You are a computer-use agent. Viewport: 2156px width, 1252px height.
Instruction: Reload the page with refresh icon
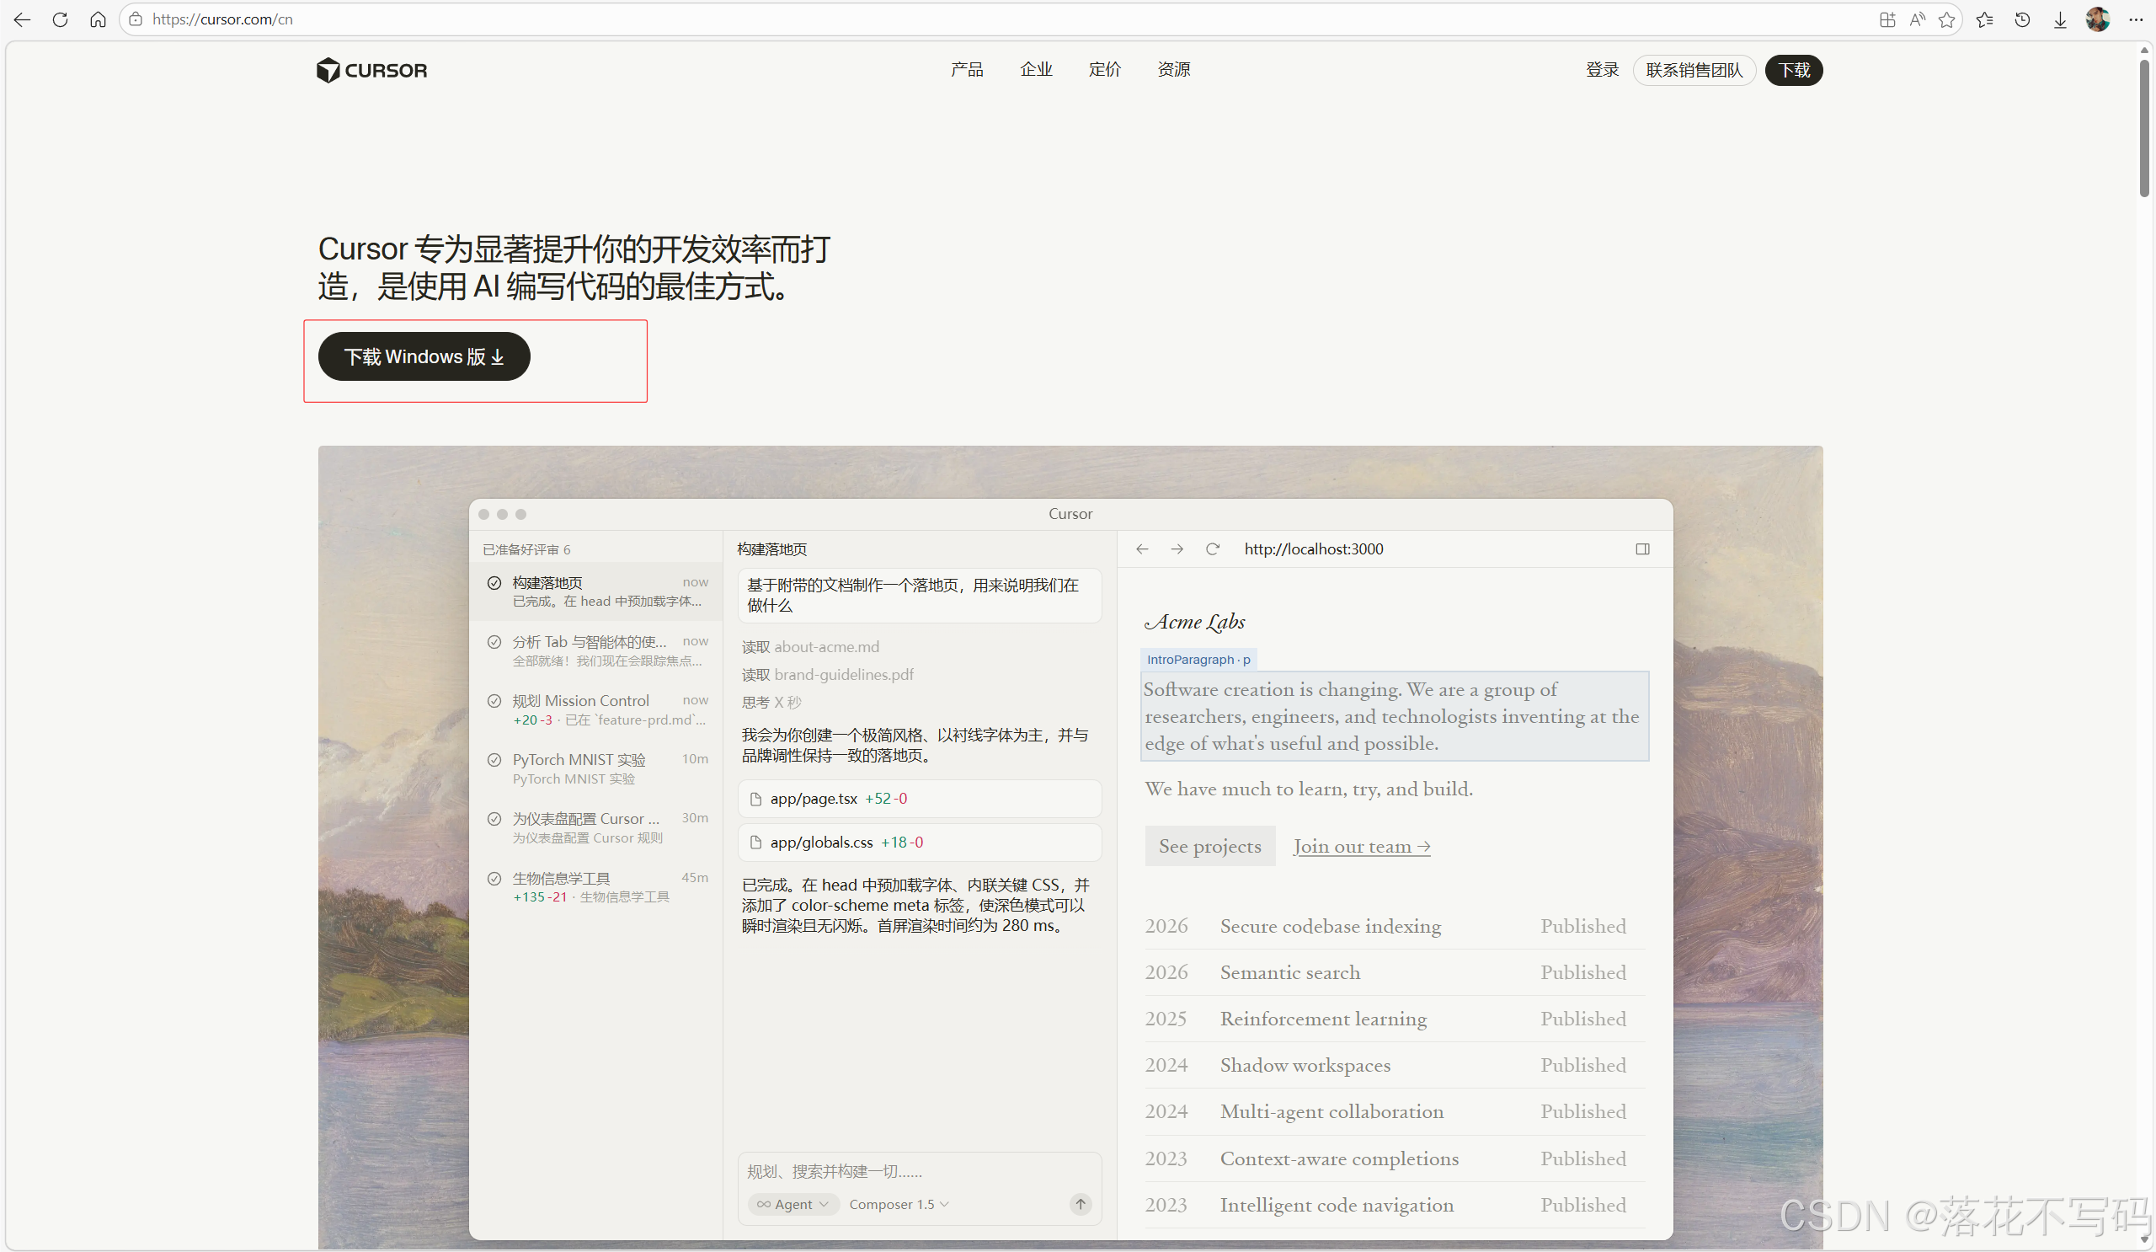click(60, 19)
